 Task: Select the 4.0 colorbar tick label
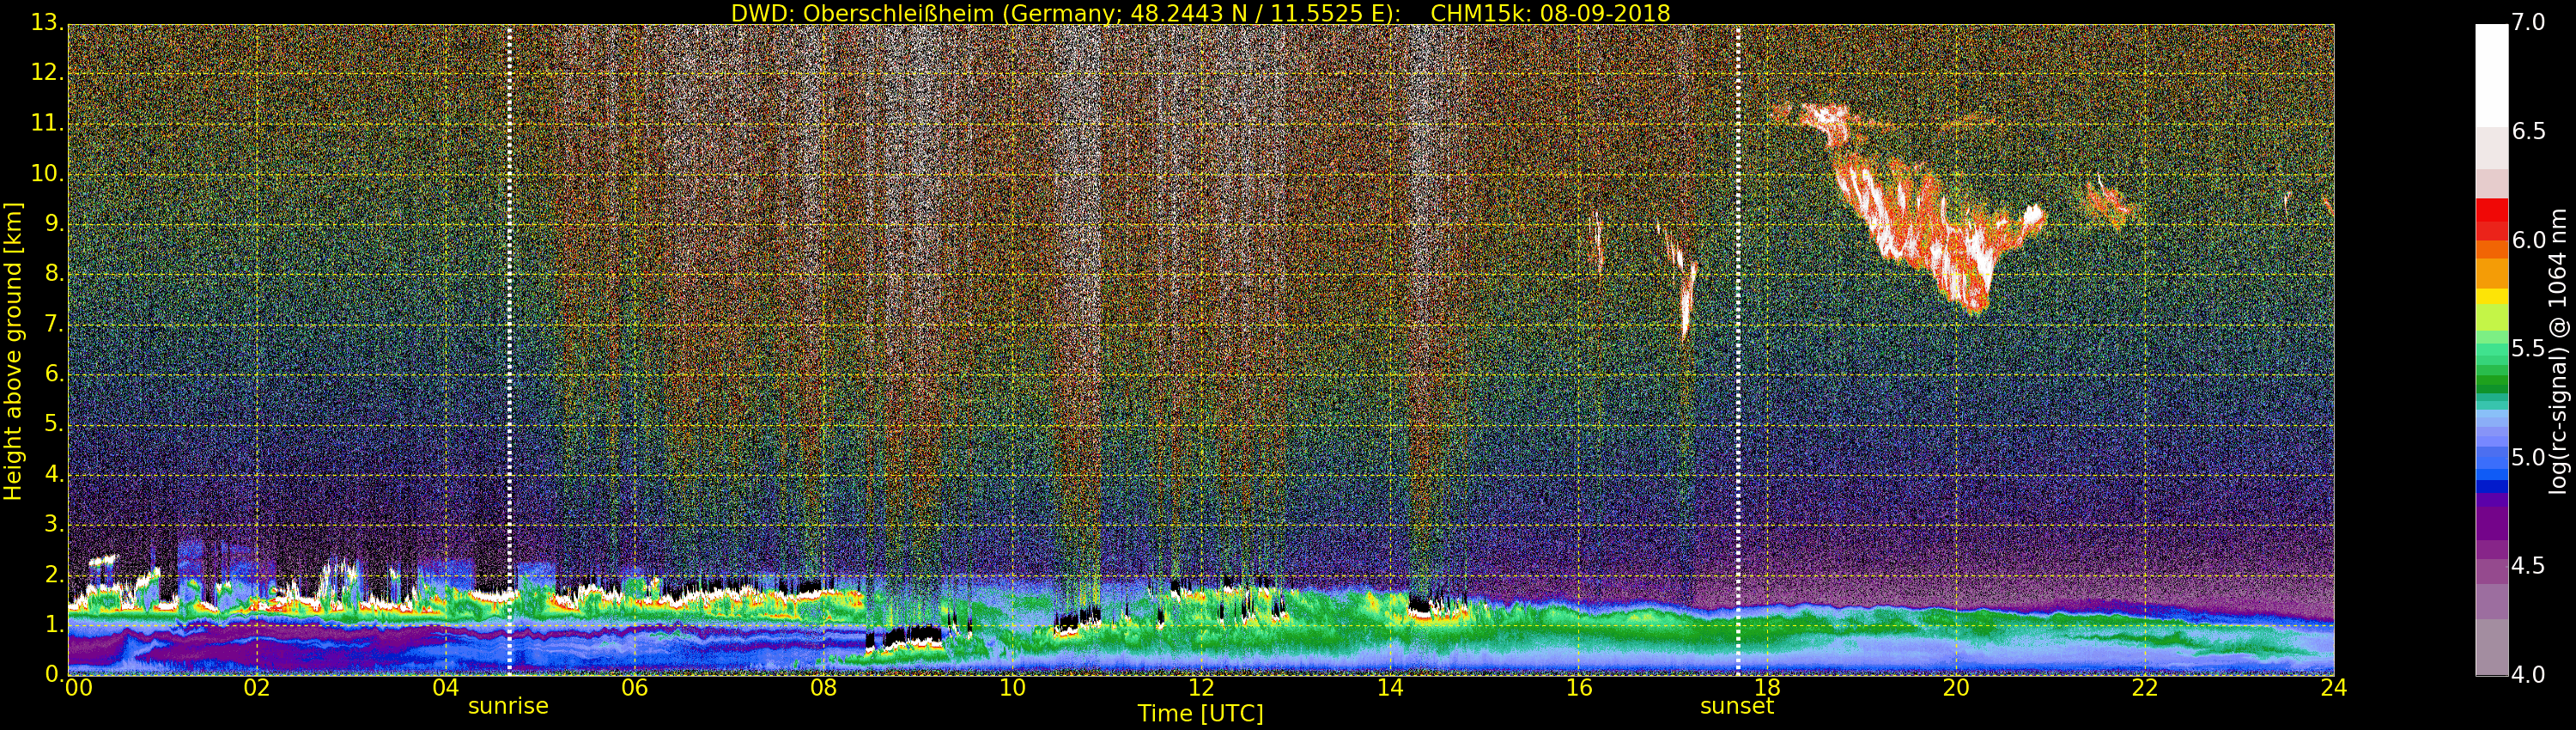tap(2529, 675)
